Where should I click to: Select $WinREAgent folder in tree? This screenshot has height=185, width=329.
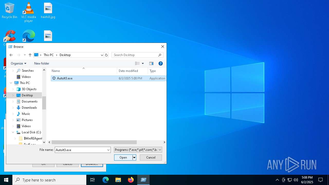pyautogui.click(x=33, y=138)
